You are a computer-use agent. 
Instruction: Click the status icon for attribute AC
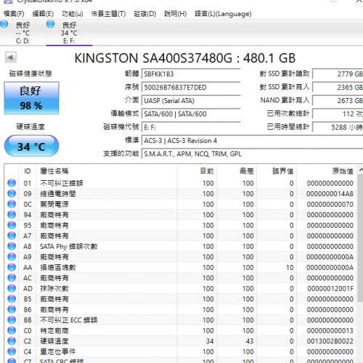click(x=12, y=278)
